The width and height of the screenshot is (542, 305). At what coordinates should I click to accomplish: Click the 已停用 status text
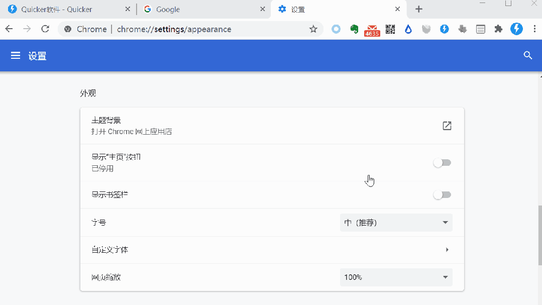[x=102, y=168]
